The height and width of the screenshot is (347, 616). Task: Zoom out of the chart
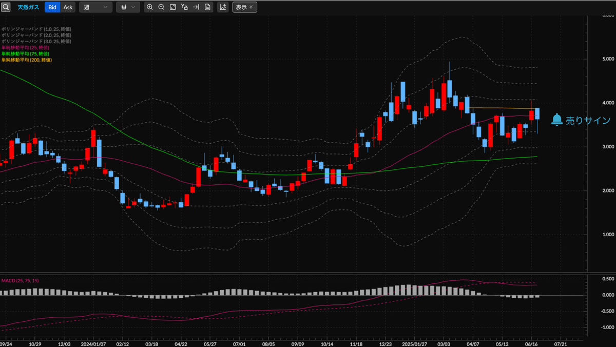[161, 7]
